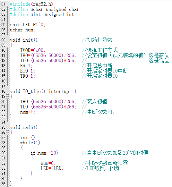This screenshot has height=187, width=172.
Task: Collapse the fold box at line 01
Action: (x=7, y=4)
